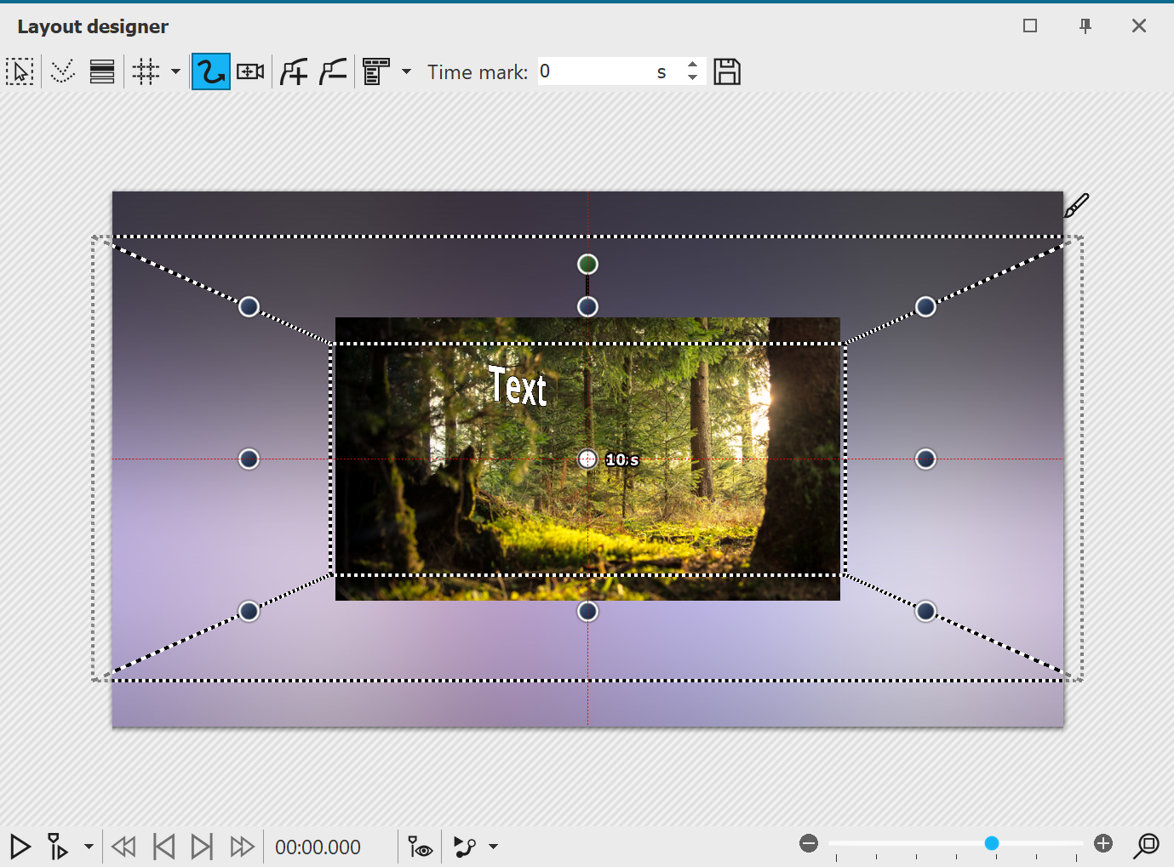1174x867 pixels.
Task: Save the current layout settings
Action: tap(727, 71)
